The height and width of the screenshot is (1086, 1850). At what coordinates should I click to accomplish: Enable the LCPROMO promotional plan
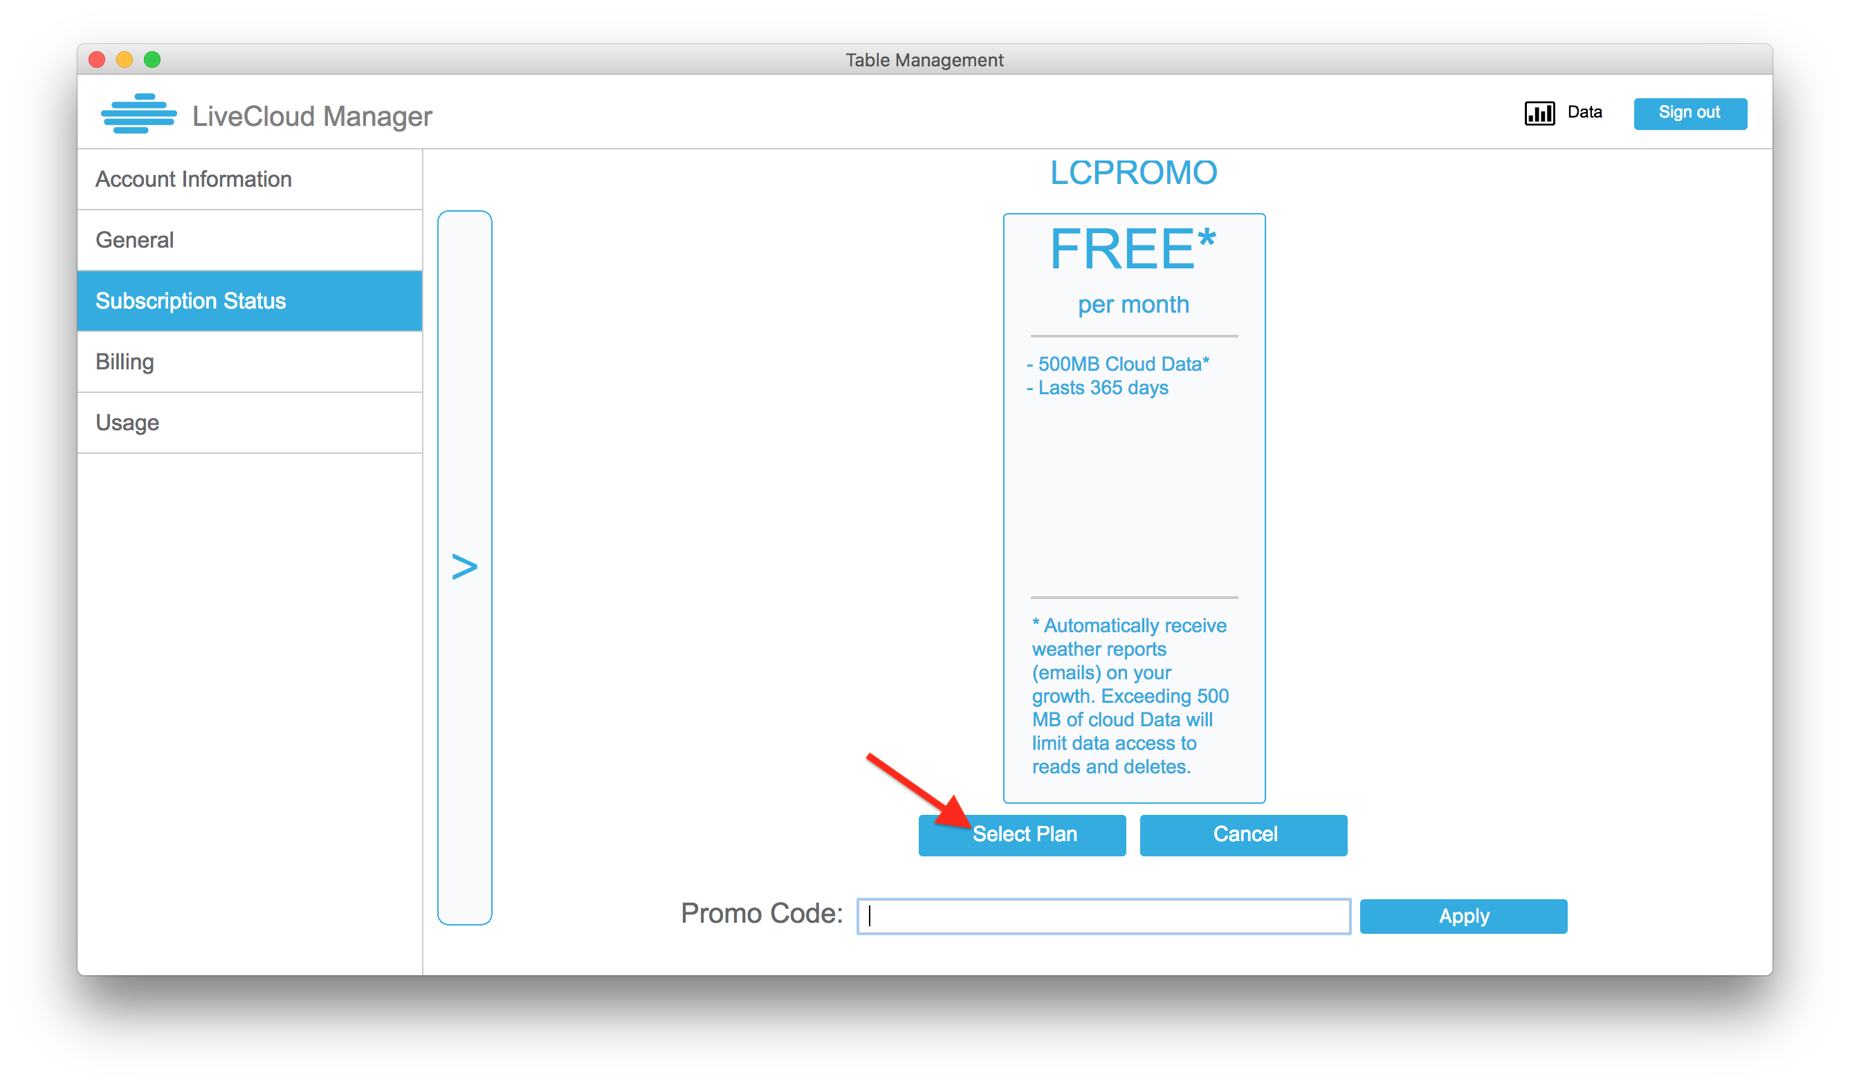[x=1023, y=834]
